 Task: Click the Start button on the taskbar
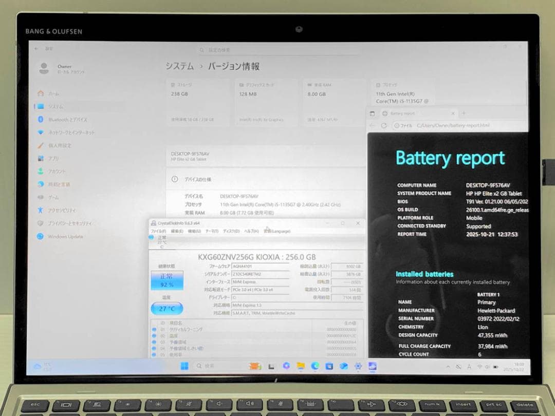[184, 366]
